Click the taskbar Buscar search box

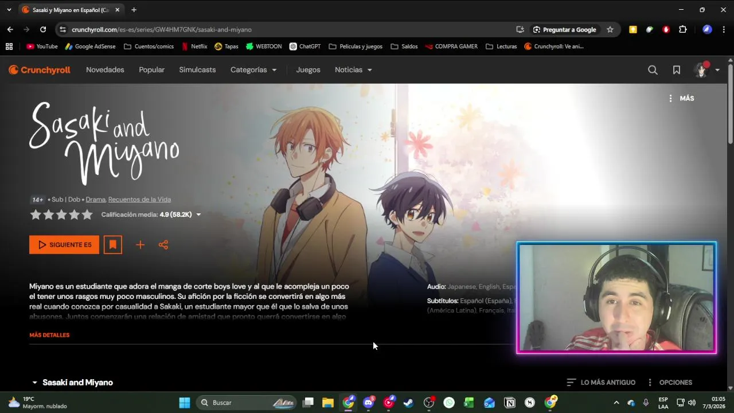coord(247,403)
